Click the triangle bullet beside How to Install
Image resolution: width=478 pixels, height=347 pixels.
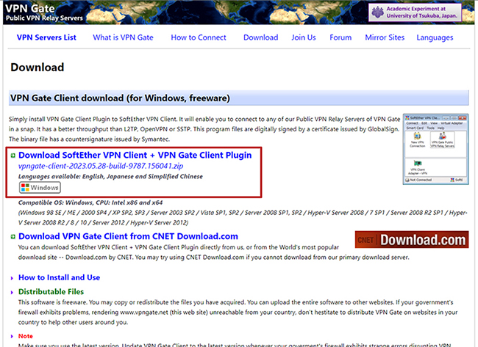[12, 278]
